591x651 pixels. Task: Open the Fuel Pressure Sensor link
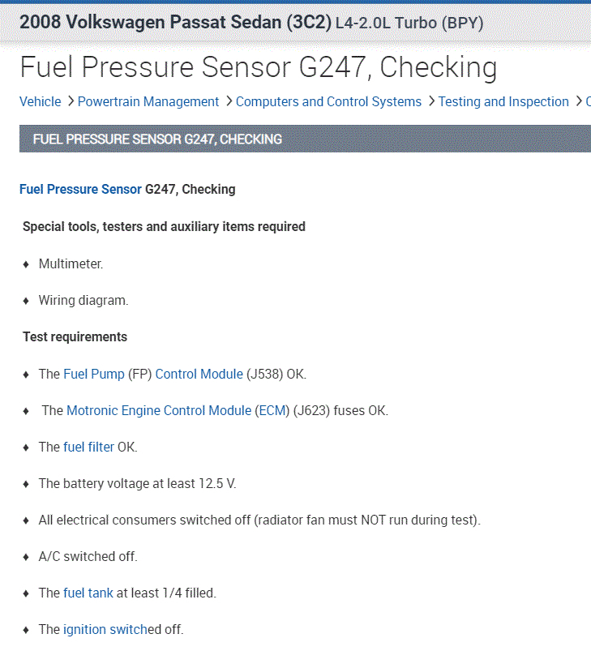tap(80, 189)
